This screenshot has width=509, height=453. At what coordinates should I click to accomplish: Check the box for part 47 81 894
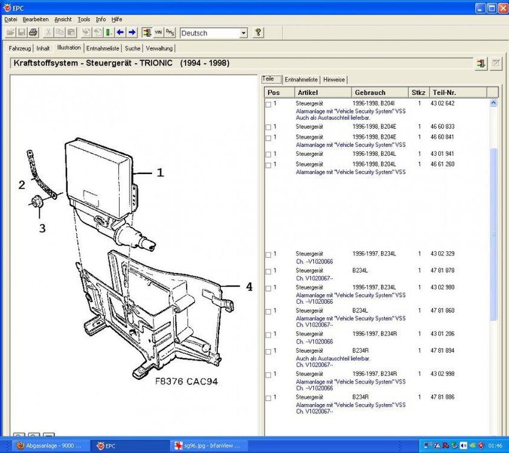click(268, 352)
